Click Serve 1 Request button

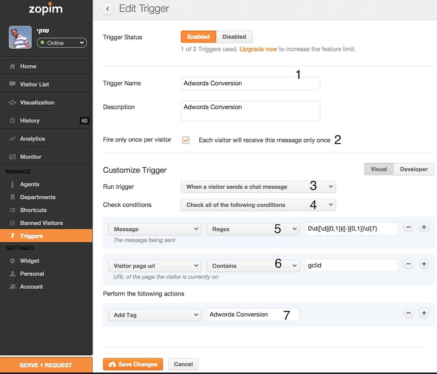(x=46, y=365)
